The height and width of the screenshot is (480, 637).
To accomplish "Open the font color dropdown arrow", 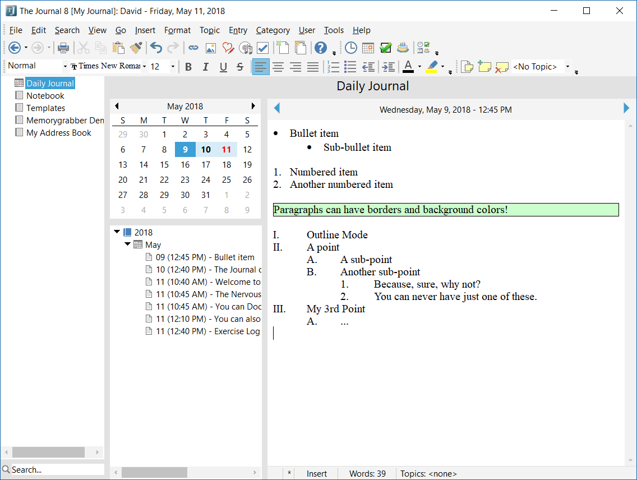I will click(419, 67).
